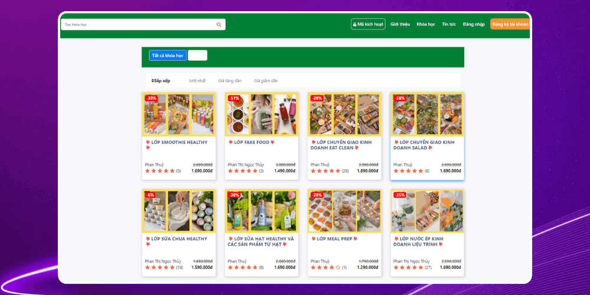
Task: Open the Mã kích hoạt button
Action: pos(368,24)
